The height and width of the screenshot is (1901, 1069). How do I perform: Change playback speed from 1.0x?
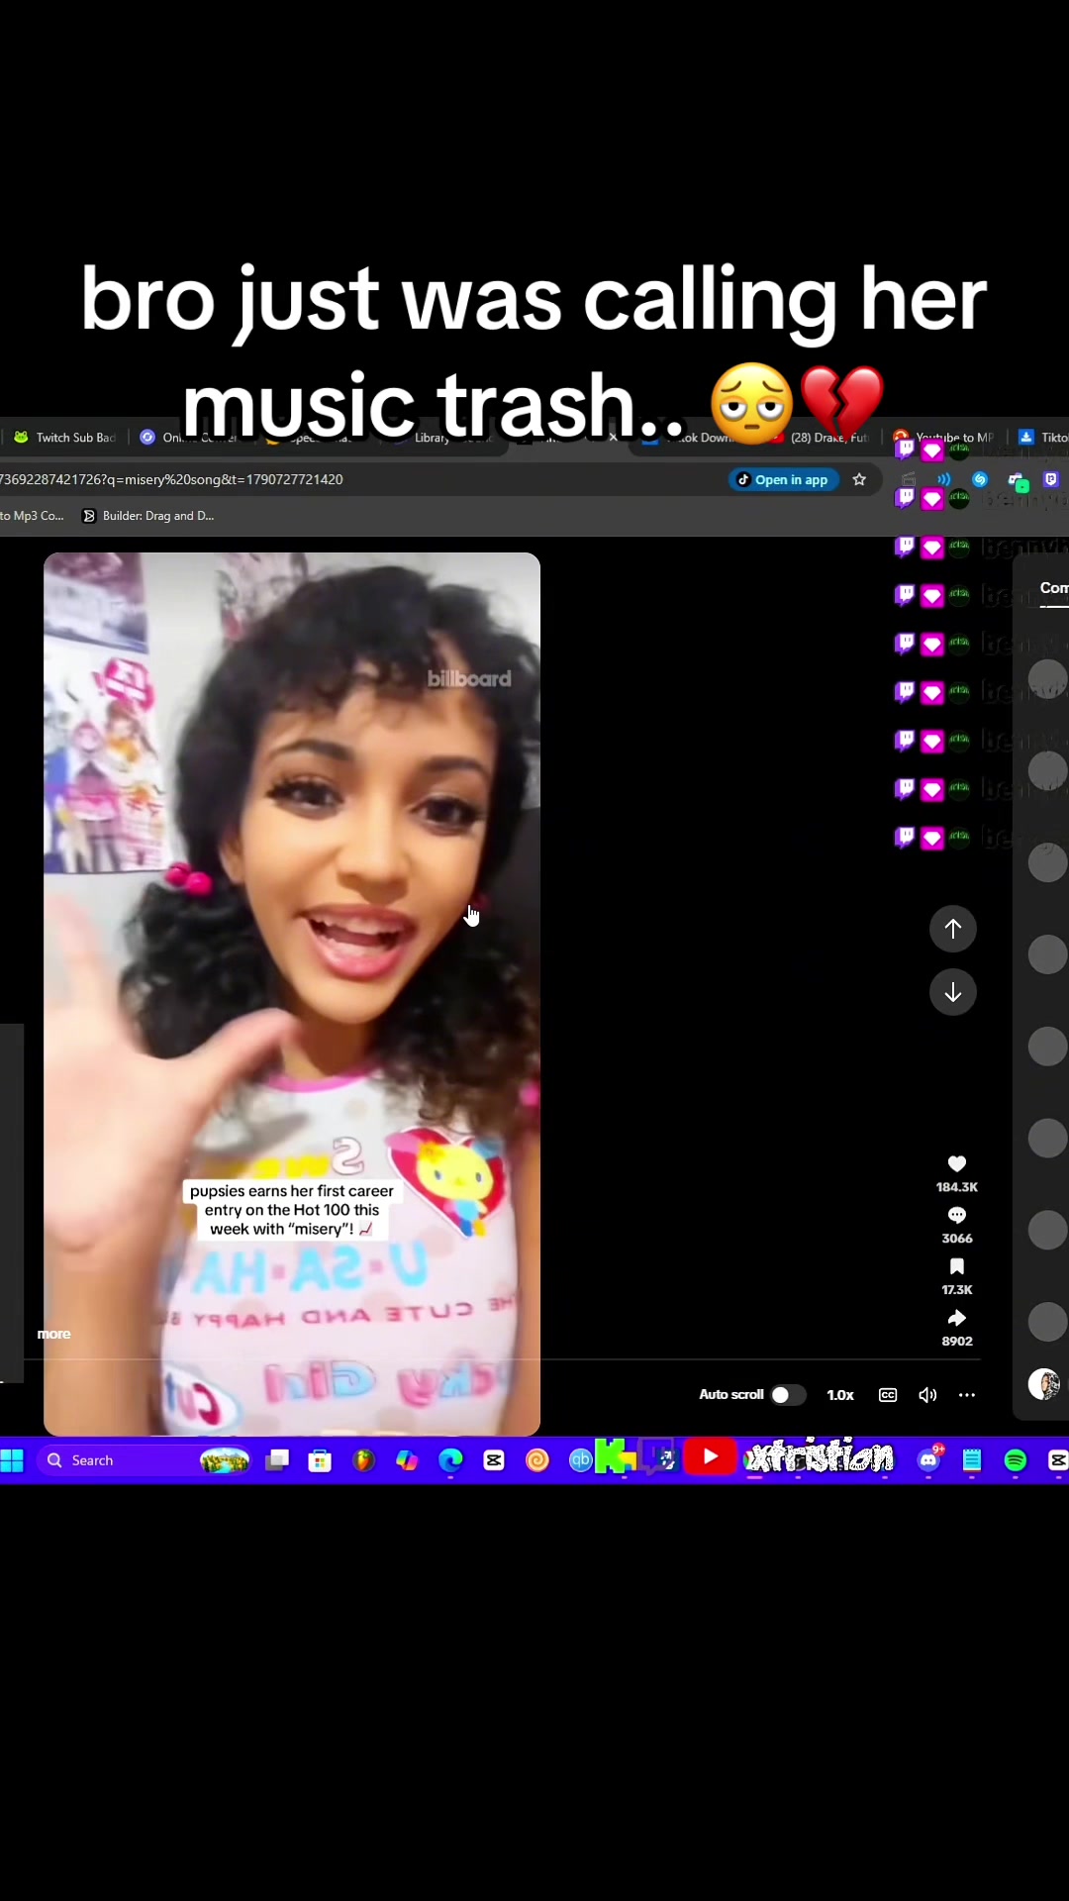click(x=840, y=1395)
